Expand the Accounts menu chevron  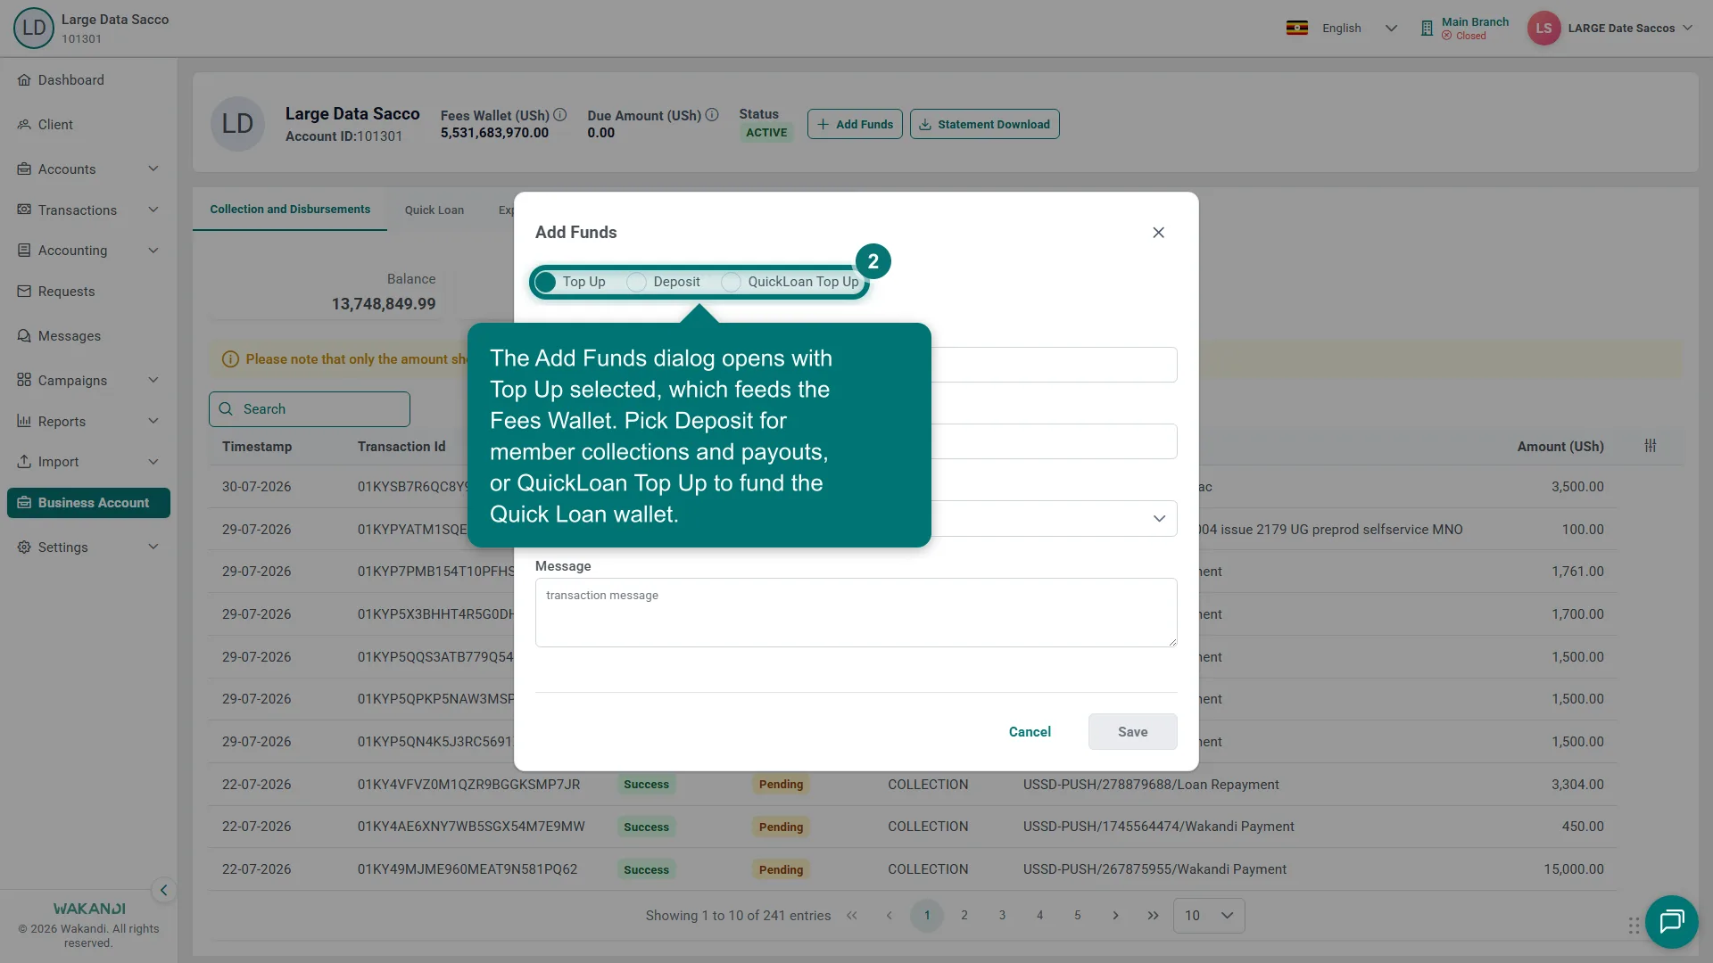(x=153, y=169)
